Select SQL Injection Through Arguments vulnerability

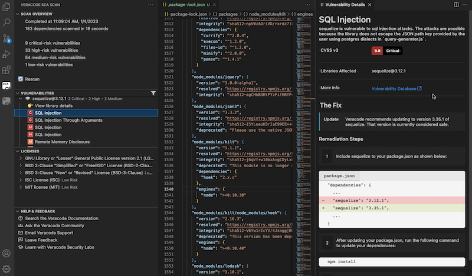coord(68,120)
